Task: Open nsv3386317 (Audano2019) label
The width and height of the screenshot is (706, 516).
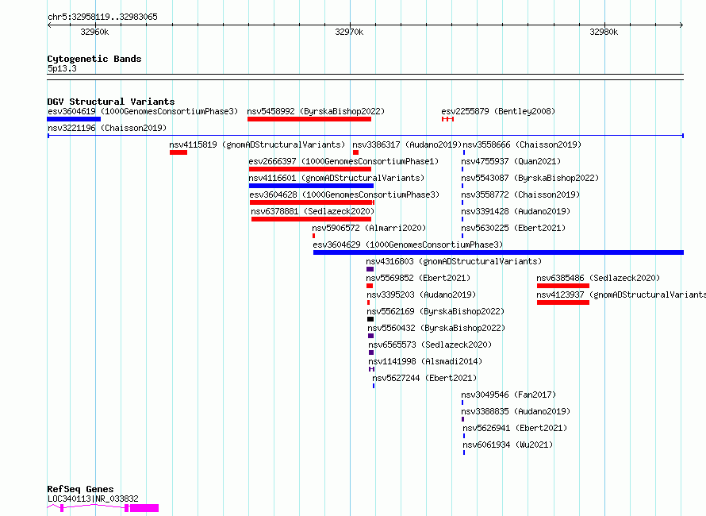Action: click(407, 144)
